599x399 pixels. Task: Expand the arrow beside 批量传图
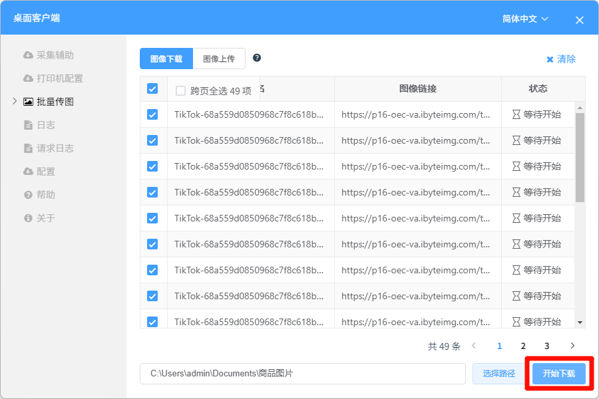click(15, 101)
